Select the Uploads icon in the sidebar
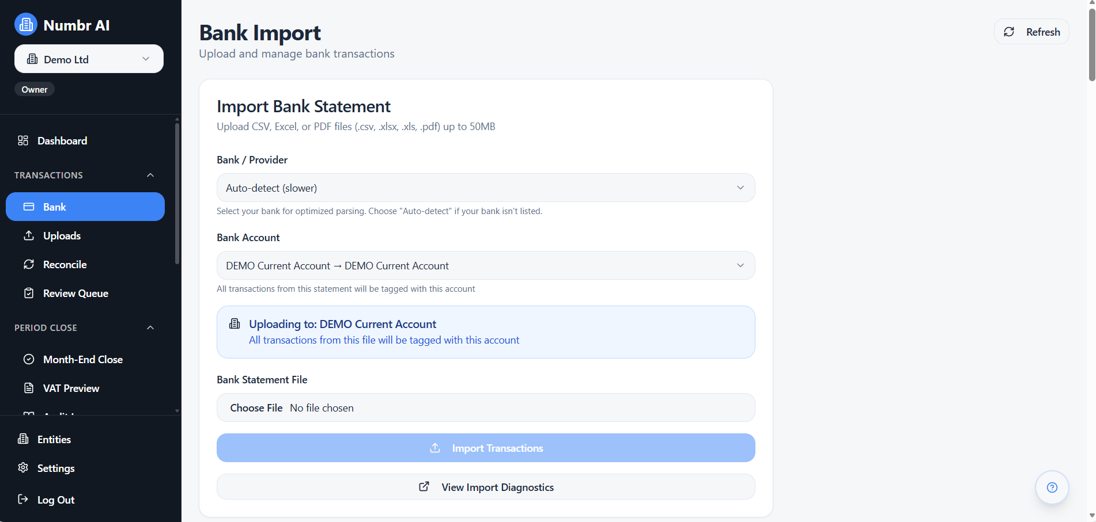 tap(28, 235)
